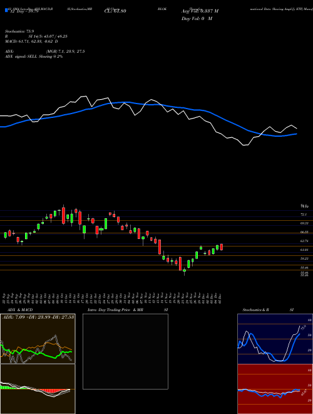Image resolution: width=313 pixels, height=414 pixels.
Task: Click the ADX +DY -DY header text
Action: 38,317
